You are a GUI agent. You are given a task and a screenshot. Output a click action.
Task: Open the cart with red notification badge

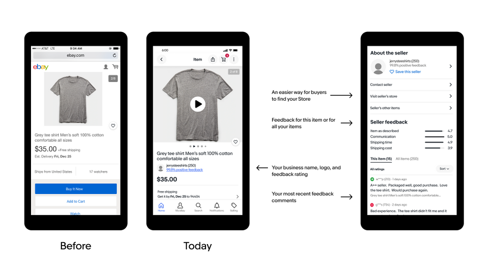pyautogui.click(x=224, y=59)
